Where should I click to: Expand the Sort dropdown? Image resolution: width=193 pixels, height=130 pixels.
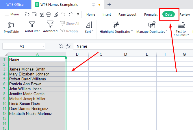(x=89, y=32)
